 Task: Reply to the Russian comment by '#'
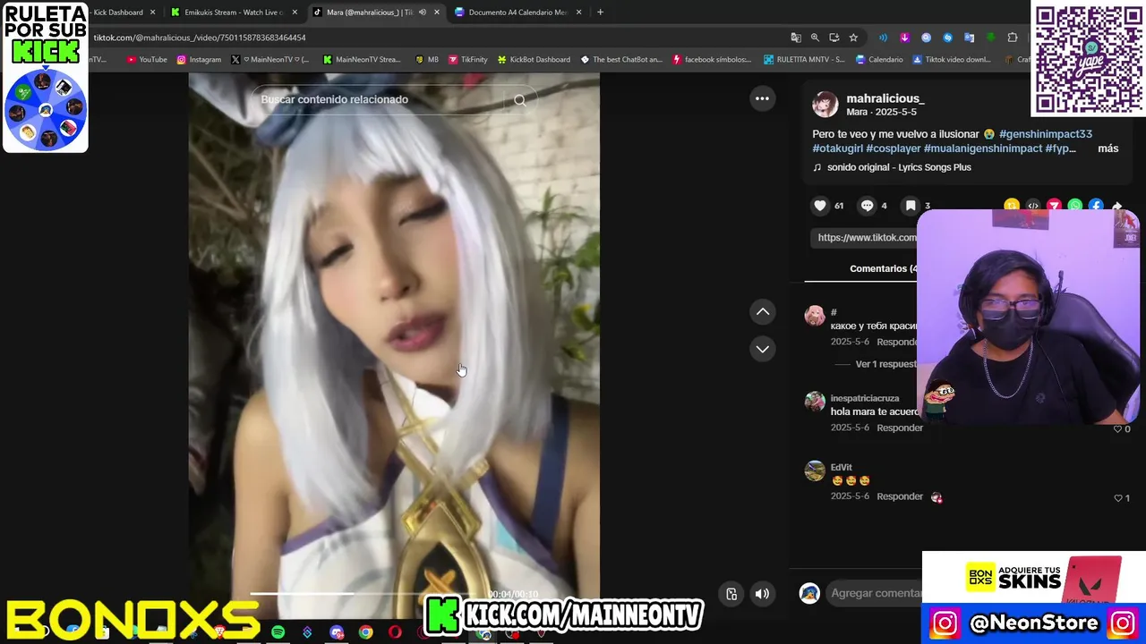[897, 342]
